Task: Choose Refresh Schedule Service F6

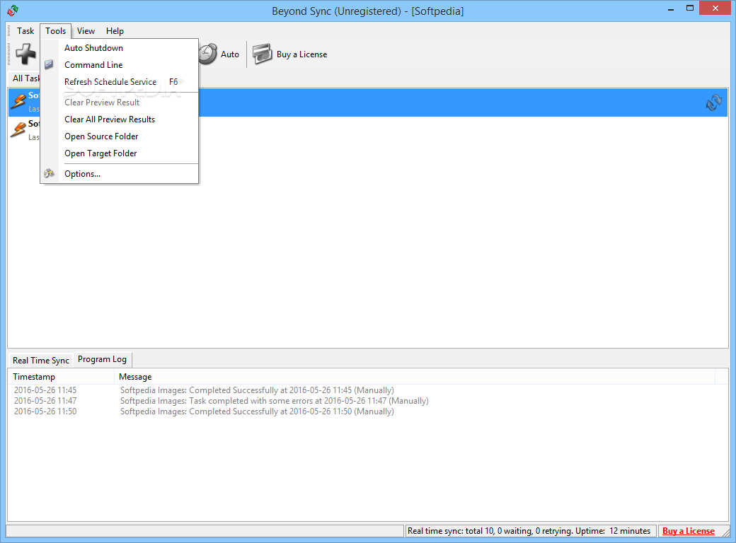Action: pyautogui.click(x=120, y=81)
